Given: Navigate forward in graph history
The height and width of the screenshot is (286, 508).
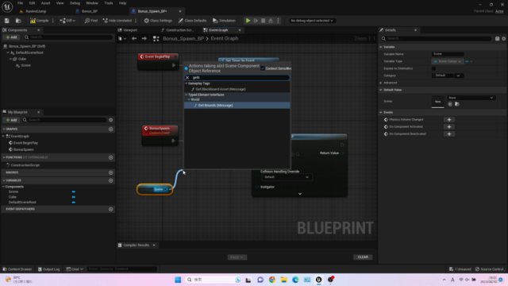Looking at the screenshot, I should (x=144, y=39).
